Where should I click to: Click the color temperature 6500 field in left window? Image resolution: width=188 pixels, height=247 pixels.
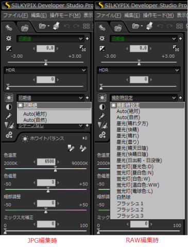point(46,162)
